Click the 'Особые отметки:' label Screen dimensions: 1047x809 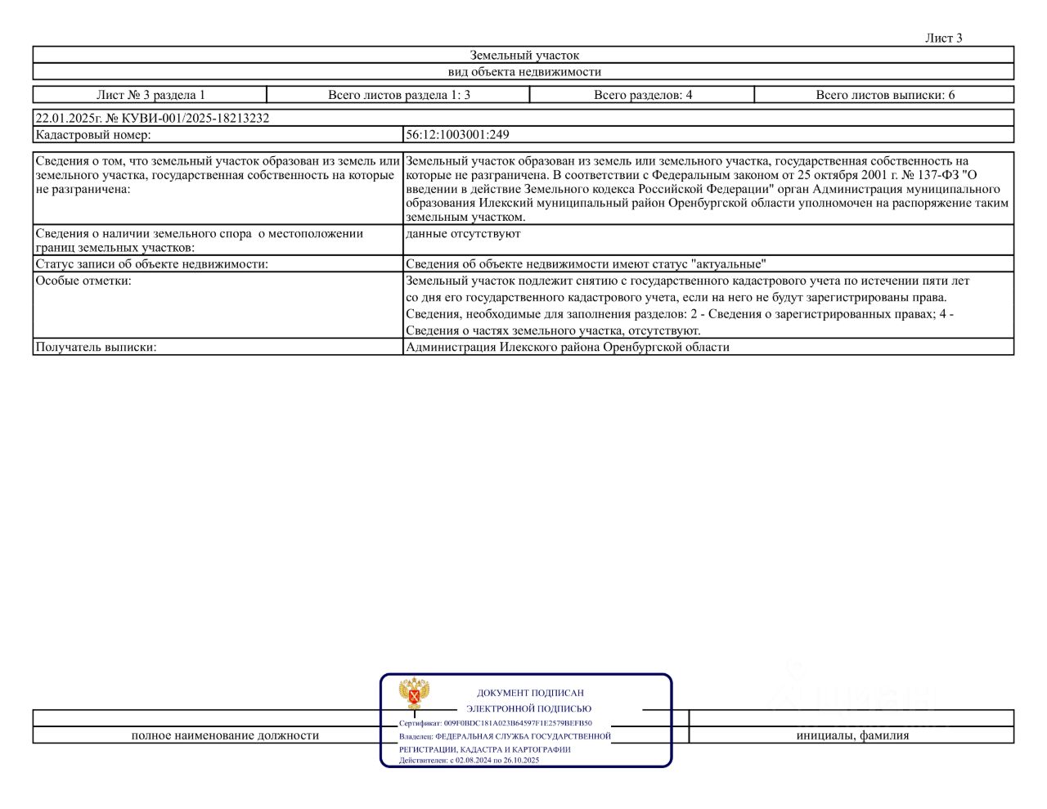pyautogui.click(x=83, y=281)
